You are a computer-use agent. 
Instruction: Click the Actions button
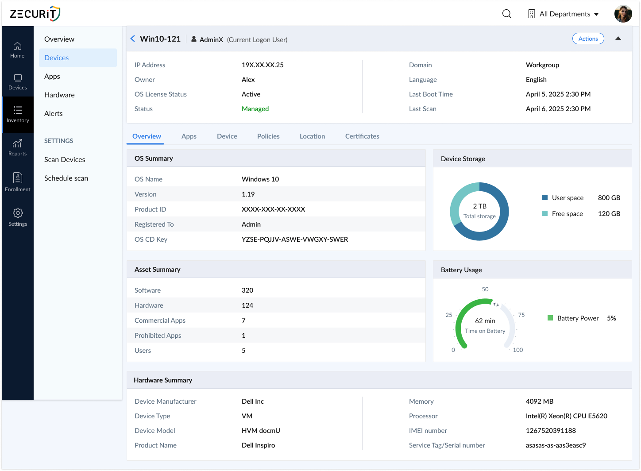(588, 39)
